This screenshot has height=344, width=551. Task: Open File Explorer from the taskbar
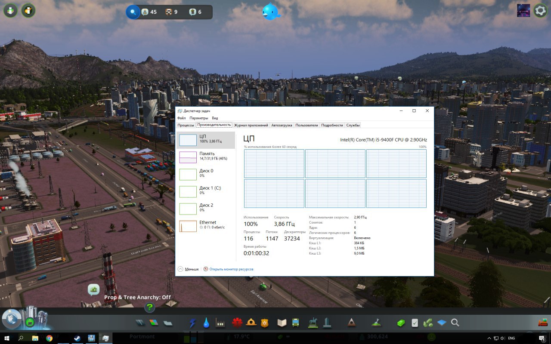[35, 338]
